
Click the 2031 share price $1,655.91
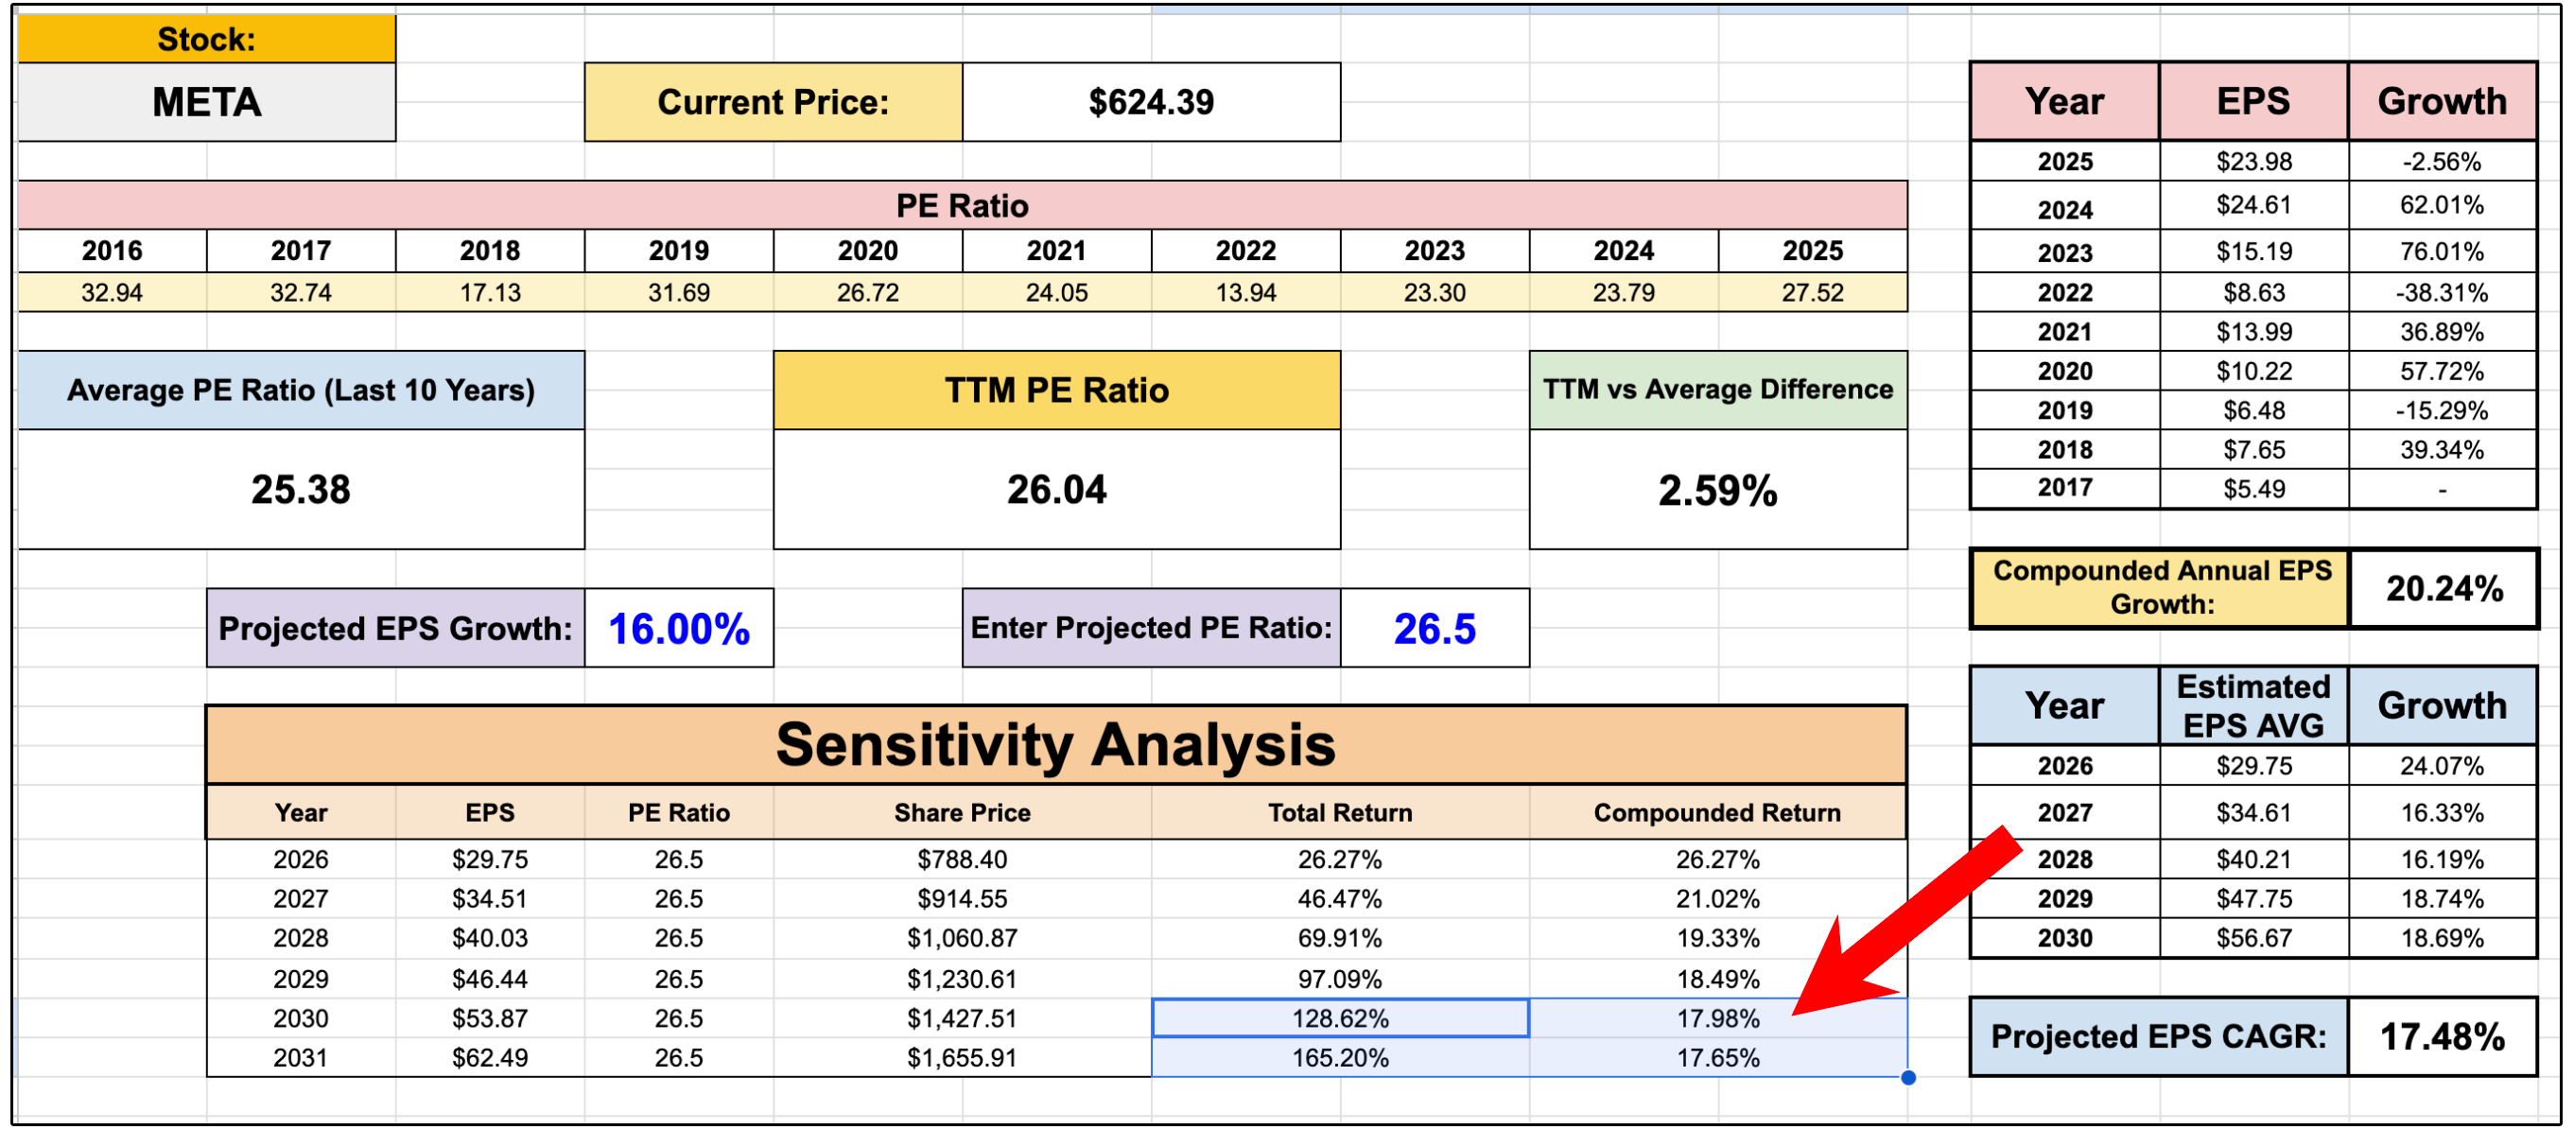coord(962,1057)
